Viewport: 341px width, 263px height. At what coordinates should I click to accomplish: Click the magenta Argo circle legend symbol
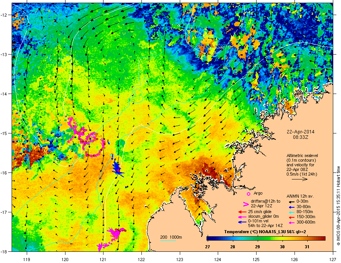(x=248, y=194)
